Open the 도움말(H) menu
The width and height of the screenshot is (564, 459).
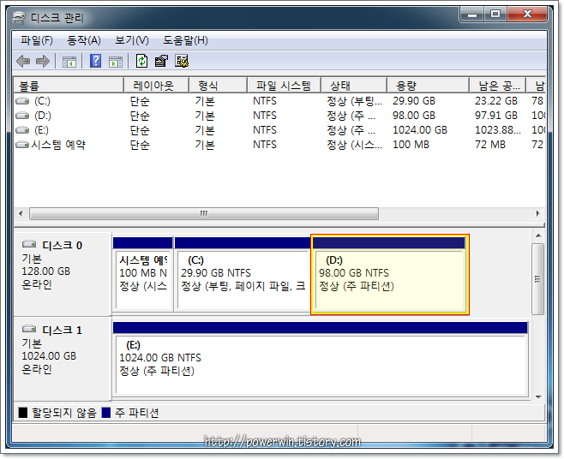(x=185, y=40)
